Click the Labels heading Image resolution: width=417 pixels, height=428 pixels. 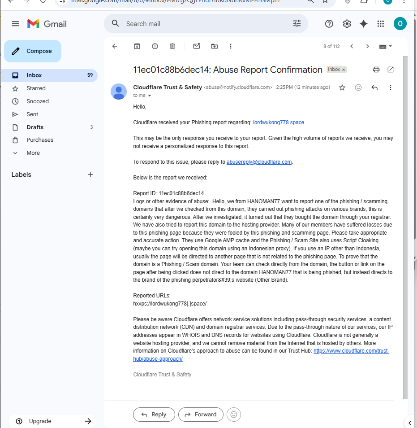click(x=21, y=175)
